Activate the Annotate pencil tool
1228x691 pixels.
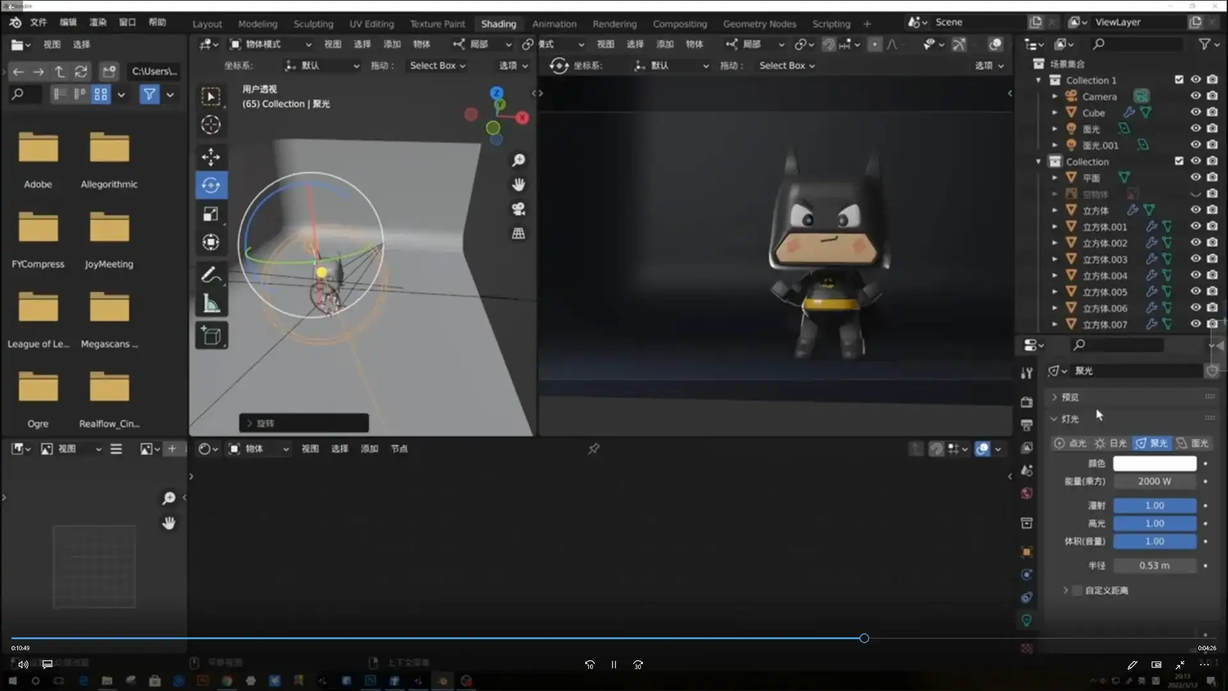click(x=210, y=275)
